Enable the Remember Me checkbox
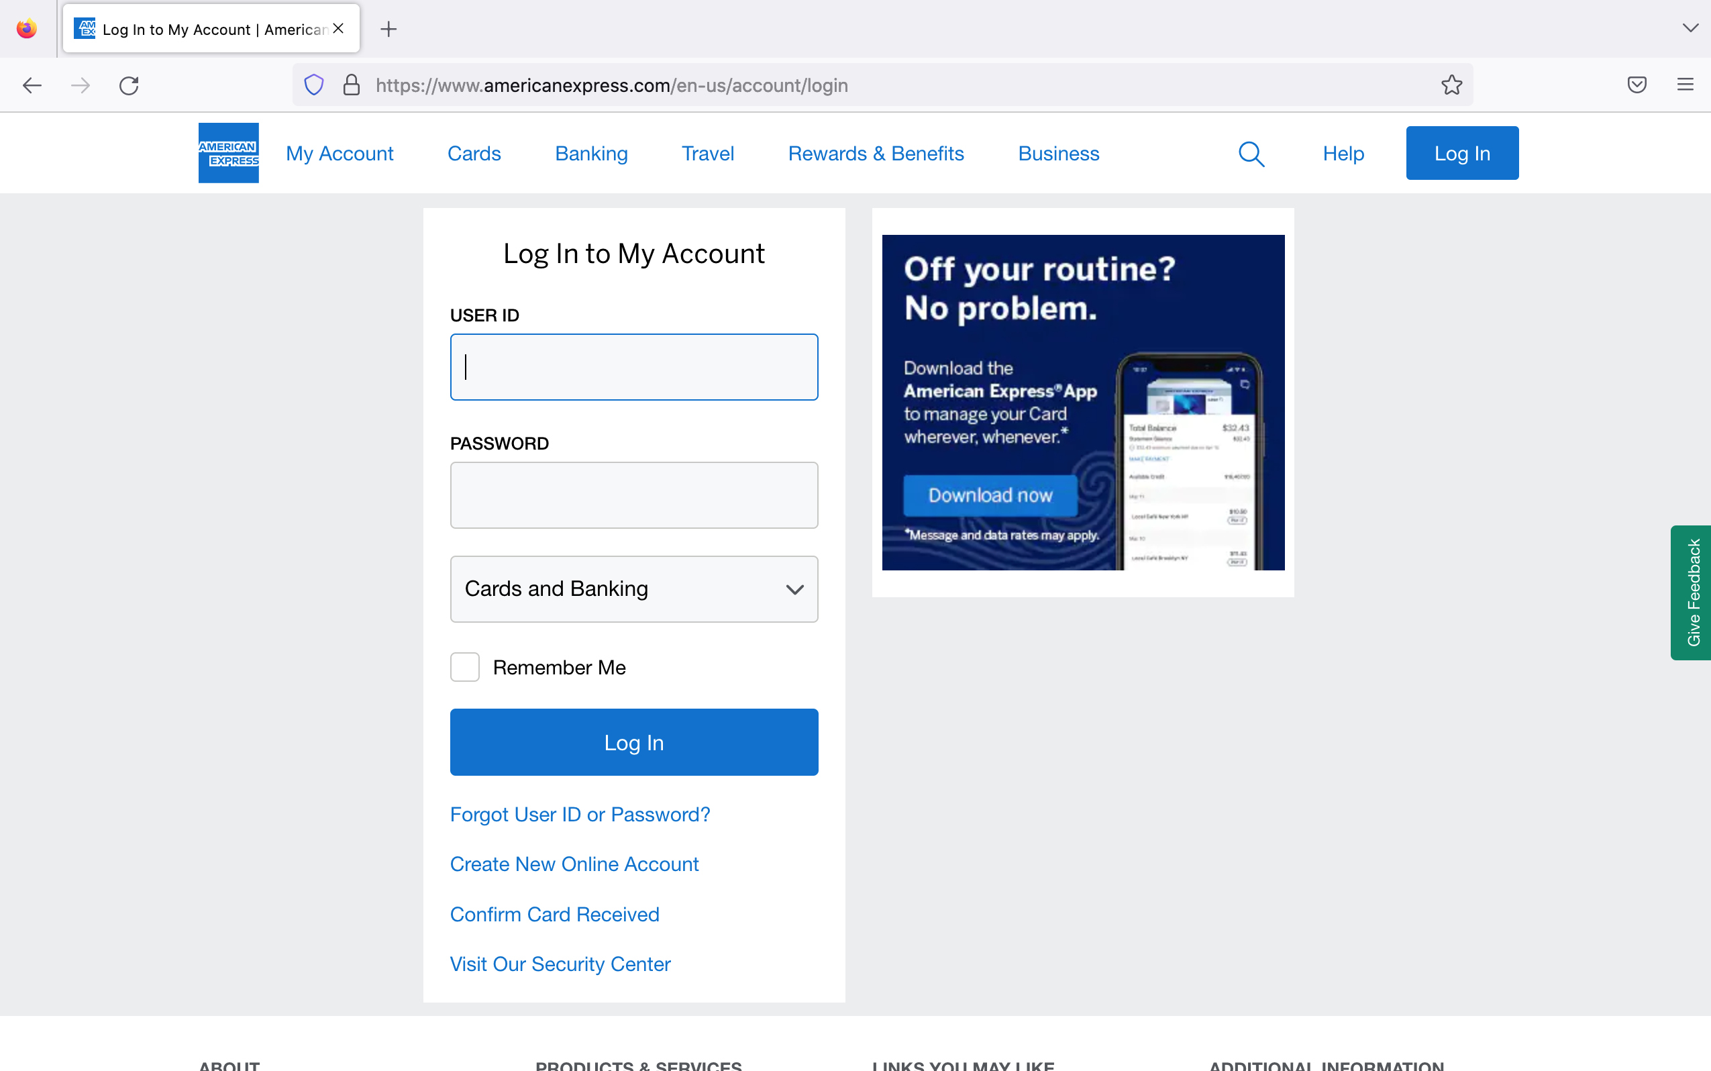Image resolution: width=1711 pixels, height=1071 pixels. pos(464,666)
